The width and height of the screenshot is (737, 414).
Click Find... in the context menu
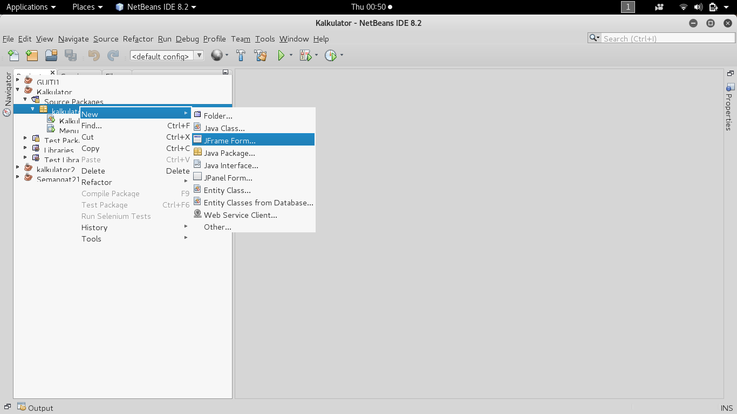pos(135,126)
